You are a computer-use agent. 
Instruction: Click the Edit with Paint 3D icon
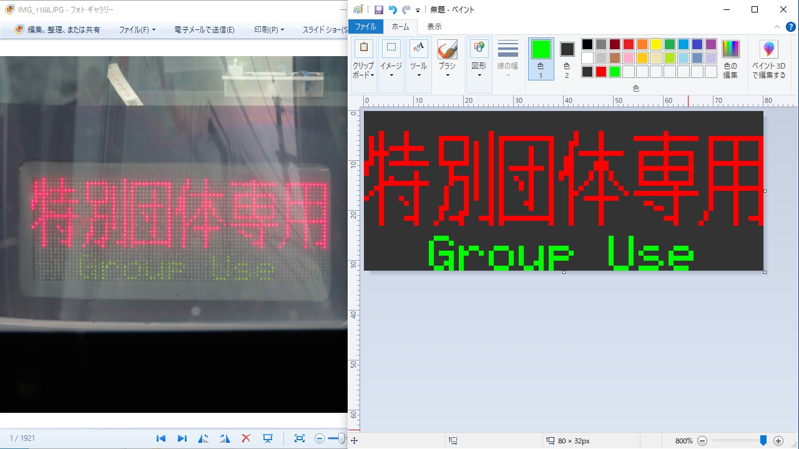768,60
